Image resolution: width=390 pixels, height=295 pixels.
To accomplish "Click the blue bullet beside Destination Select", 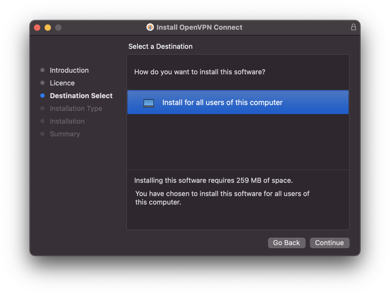I will (42, 96).
